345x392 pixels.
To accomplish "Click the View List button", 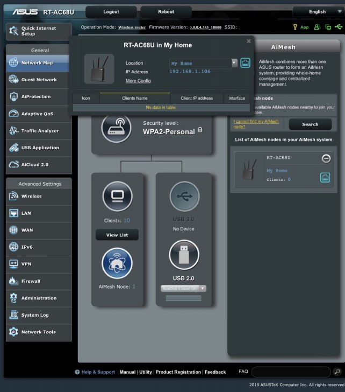I will click(x=117, y=235).
